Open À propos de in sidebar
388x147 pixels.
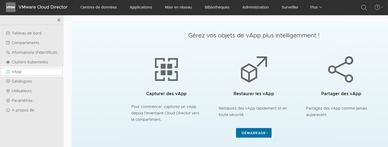[23, 110]
